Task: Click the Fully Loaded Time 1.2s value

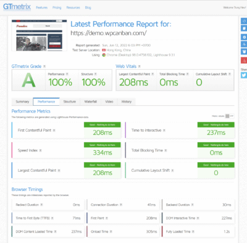Action: (x=227, y=232)
